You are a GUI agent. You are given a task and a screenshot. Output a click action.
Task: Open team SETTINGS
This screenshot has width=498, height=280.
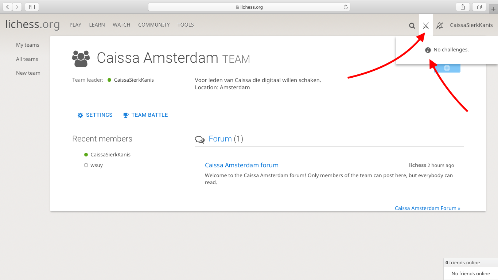point(95,115)
